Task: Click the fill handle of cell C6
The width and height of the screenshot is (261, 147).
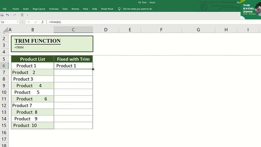Action: [93, 69]
